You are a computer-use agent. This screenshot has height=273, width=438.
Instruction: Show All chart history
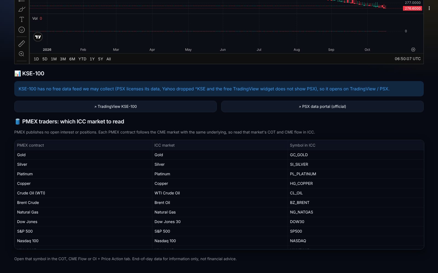[109, 59]
